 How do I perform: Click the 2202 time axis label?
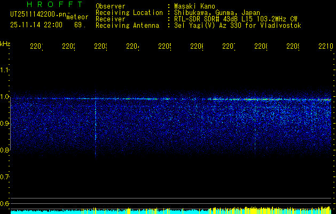pos(68,47)
